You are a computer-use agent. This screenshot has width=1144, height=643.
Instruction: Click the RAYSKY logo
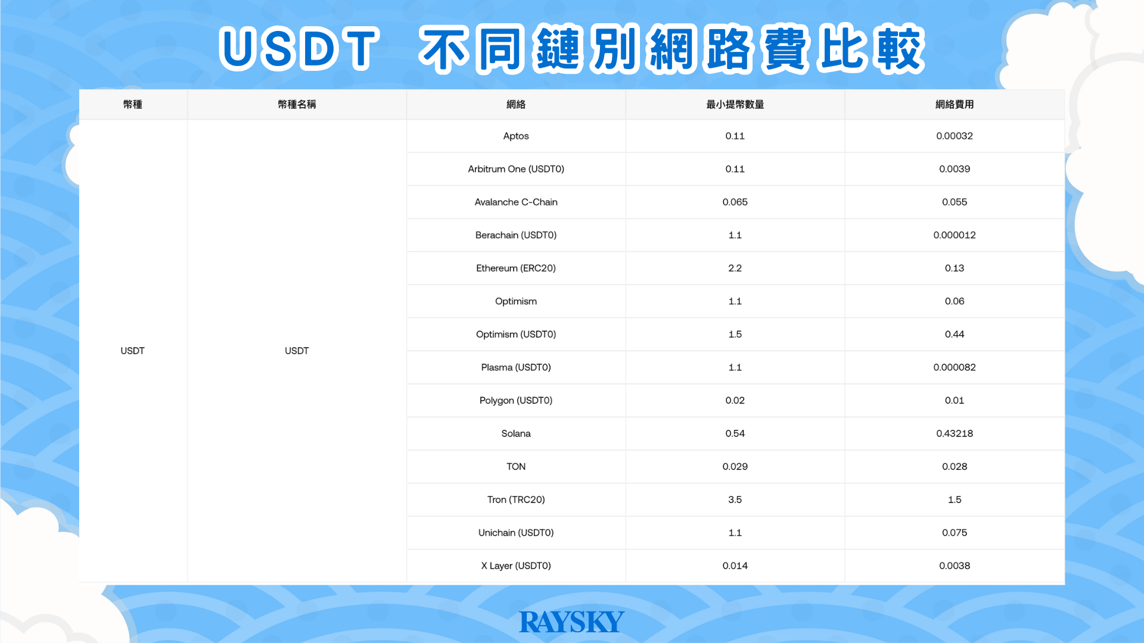pyautogui.click(x=571, y=622)
